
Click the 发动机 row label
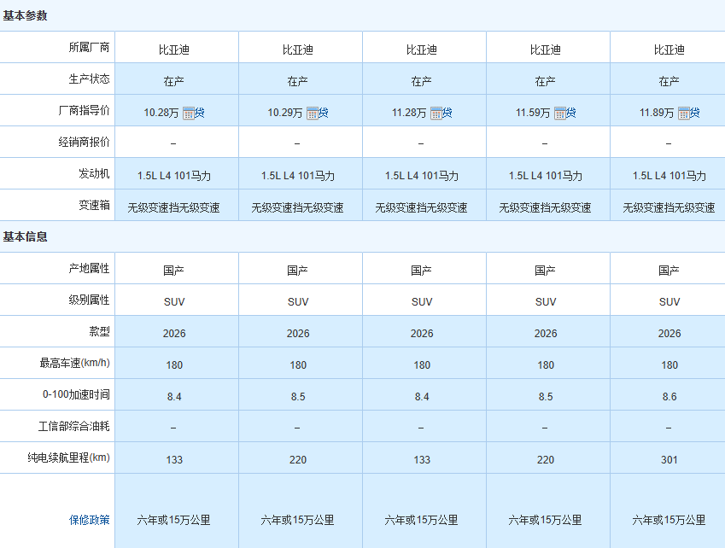click(94, 174)
